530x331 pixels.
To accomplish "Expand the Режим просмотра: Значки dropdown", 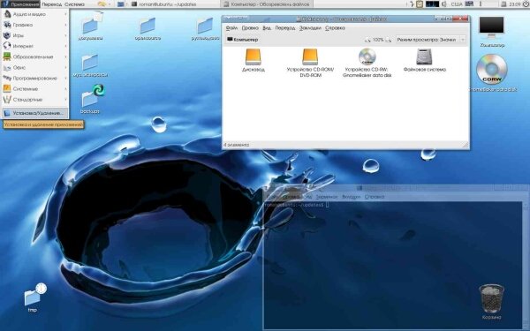I will tap(431, 40).
